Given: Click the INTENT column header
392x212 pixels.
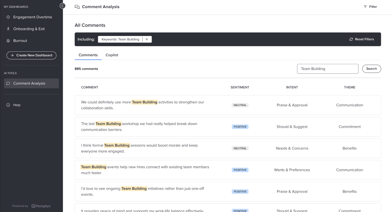Looking at the screenshot, I should (292, 87).
